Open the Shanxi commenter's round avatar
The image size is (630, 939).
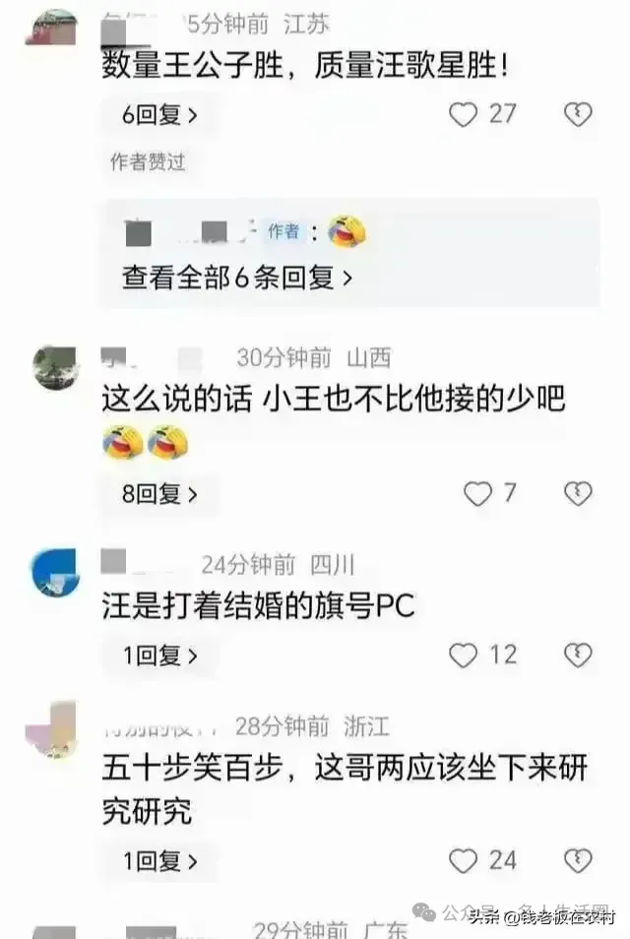pyautogui.click(x=55, y=367)
